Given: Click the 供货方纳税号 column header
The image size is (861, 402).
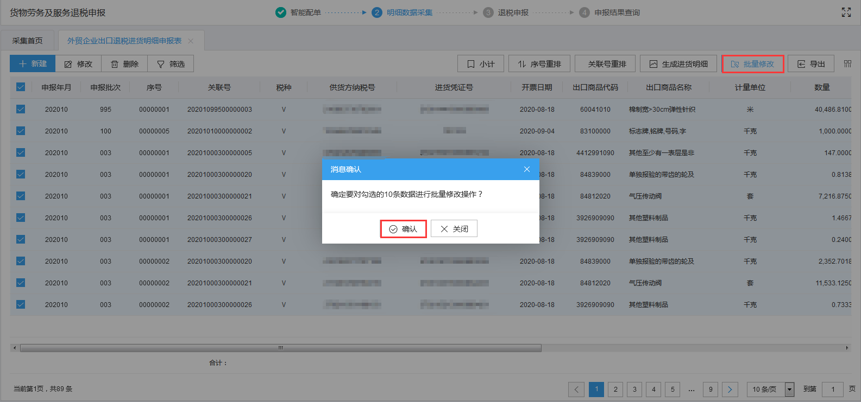Looking at the screenshot, I should pos(352,87).
